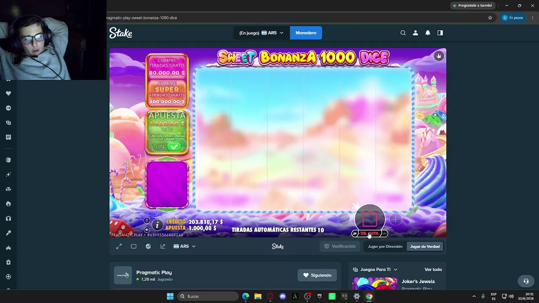Open Chrome profile En pausa button
The image size is (539, 303).
[x=513, y=18]
